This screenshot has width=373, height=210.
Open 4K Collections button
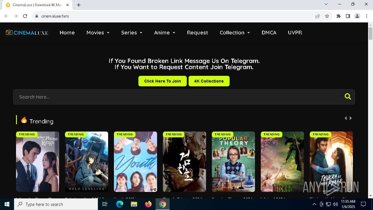[x=209, y=81]
